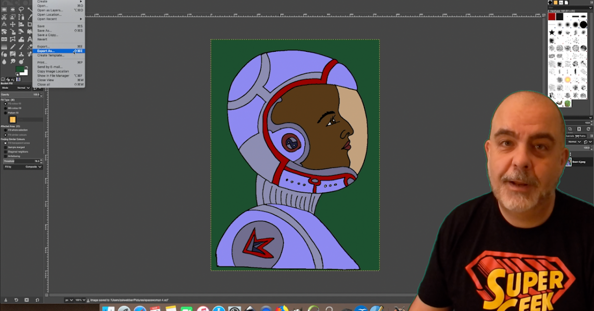Enable Fill whole selection radio option
Screen dimensions: 594x311
pos(5,130)
